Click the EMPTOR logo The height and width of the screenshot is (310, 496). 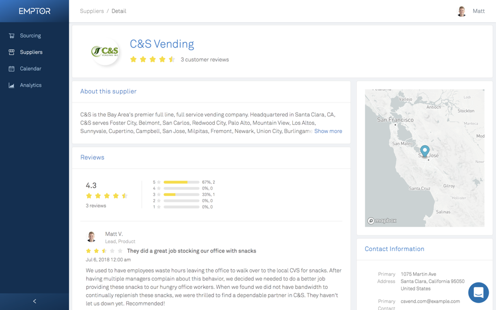tap(34, 11)
